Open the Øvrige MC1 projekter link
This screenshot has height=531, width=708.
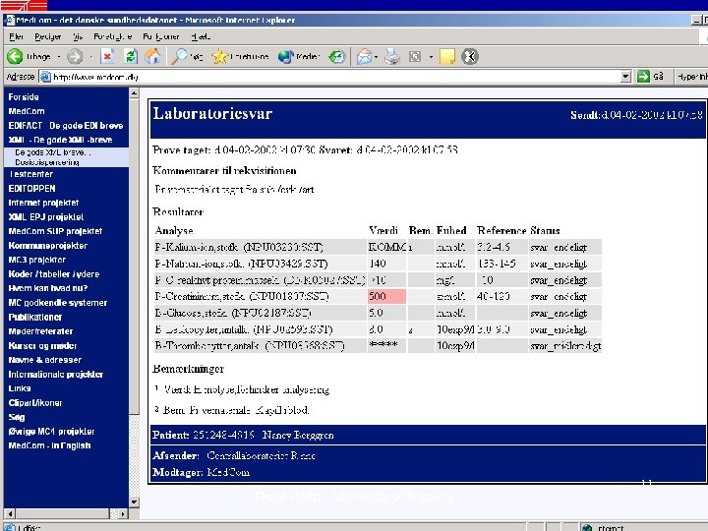click(x=51, y=432)
